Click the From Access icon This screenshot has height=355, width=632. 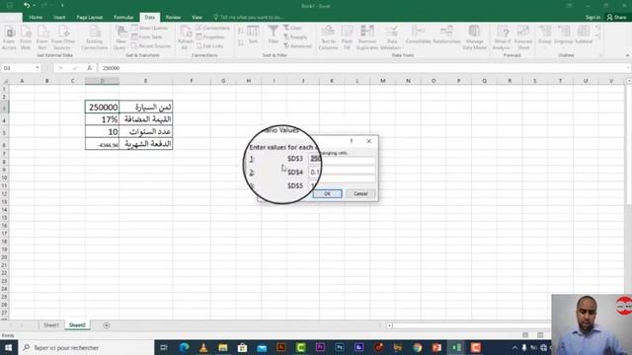coord(9,37)
